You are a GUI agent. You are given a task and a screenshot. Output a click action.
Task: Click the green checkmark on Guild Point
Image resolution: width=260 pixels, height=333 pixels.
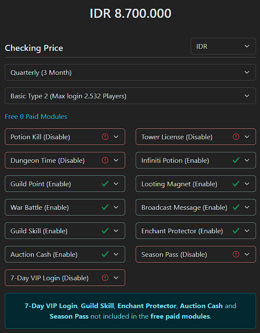tap(105, 184)
